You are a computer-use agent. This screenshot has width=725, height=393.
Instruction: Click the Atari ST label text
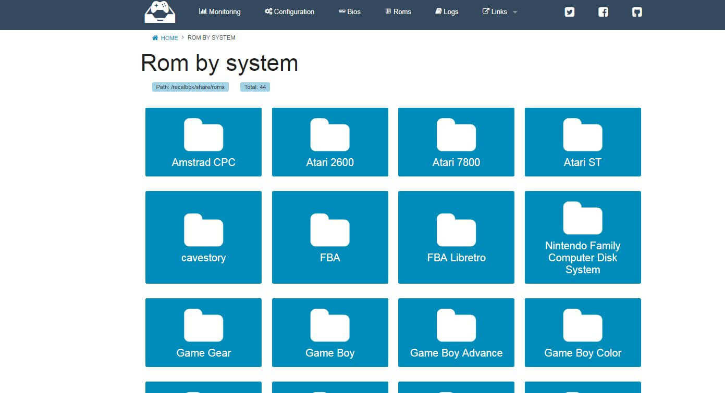click(x=583, y=162)
